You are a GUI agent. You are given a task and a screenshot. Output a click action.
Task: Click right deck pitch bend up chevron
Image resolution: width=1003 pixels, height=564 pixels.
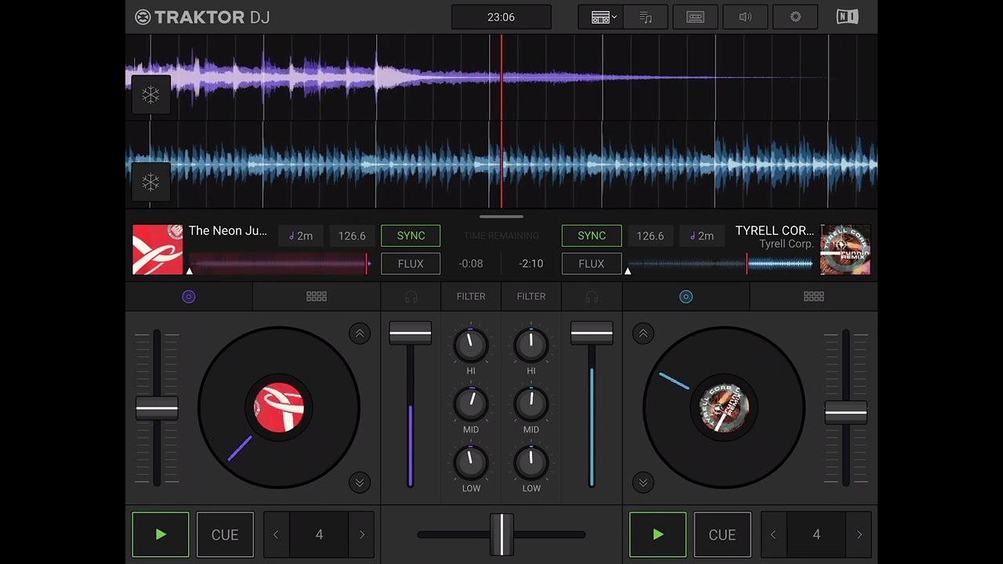tap(643, 334)
